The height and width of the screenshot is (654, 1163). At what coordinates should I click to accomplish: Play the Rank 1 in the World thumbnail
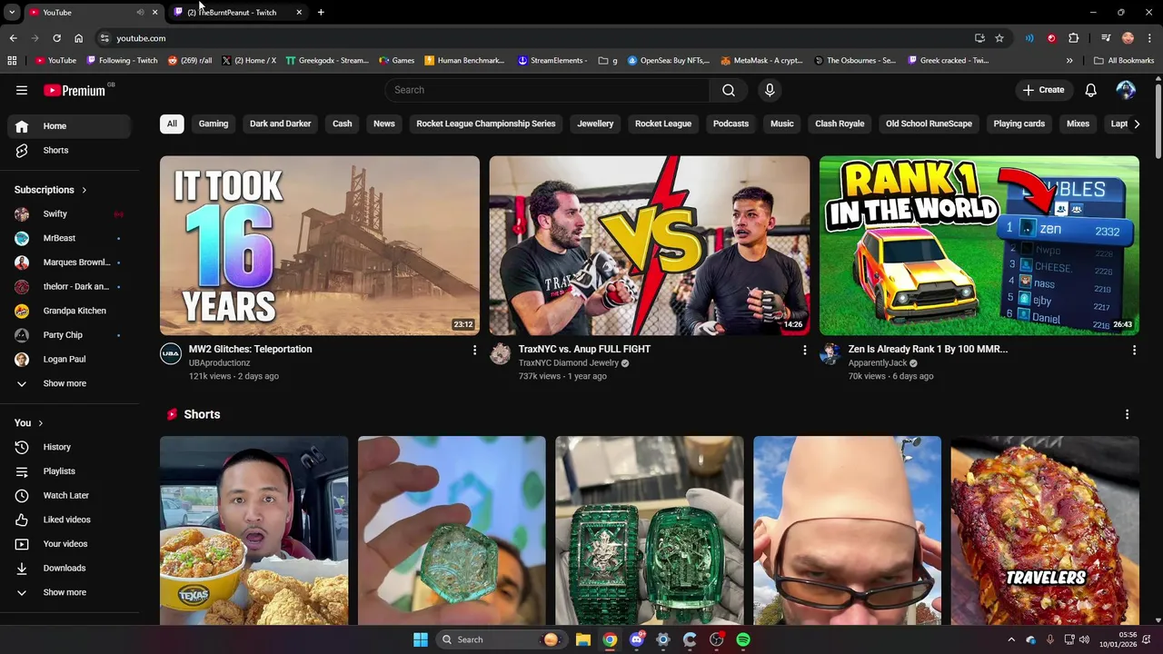click(979, 245)
